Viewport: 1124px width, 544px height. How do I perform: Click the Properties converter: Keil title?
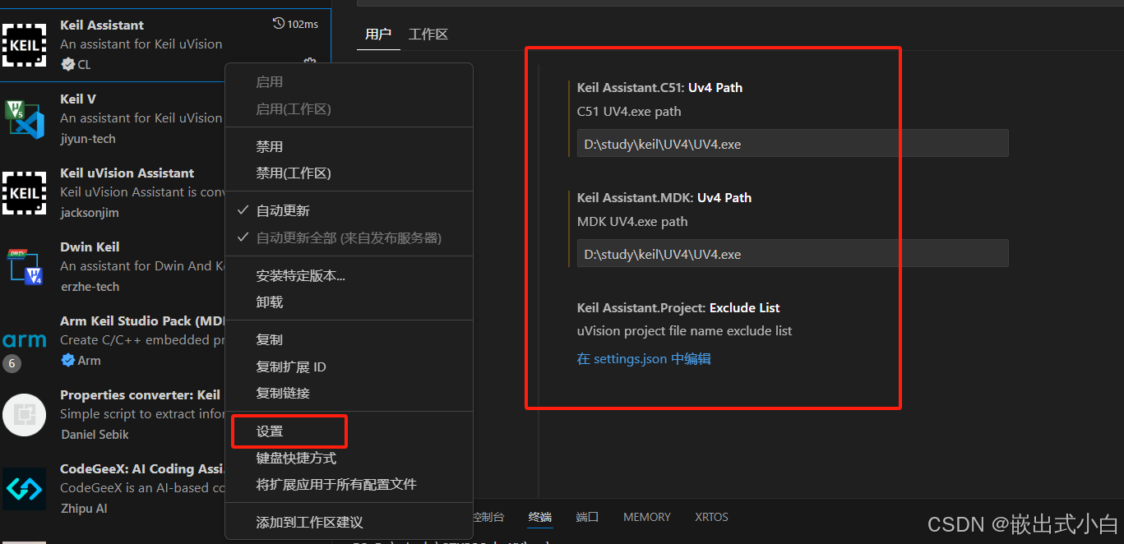141,395
